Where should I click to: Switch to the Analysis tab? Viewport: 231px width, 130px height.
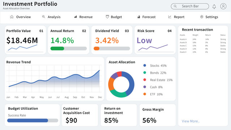point(51,17)
